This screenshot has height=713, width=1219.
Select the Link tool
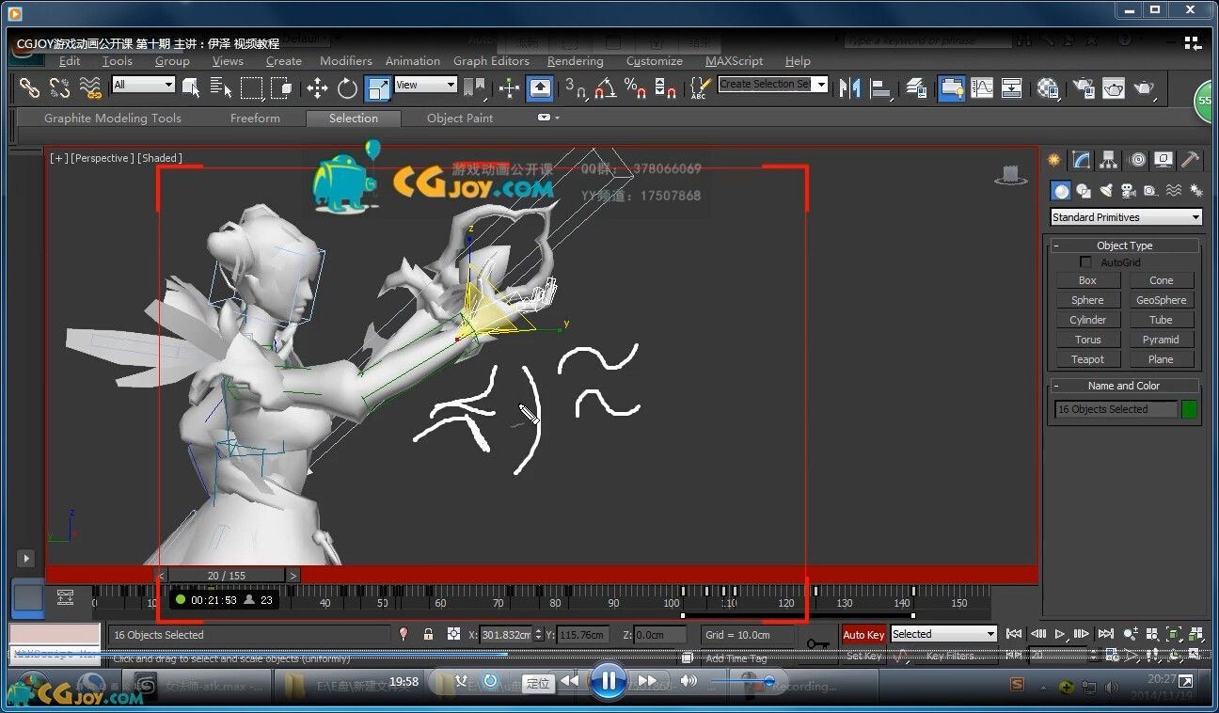(x=30, y=87)
